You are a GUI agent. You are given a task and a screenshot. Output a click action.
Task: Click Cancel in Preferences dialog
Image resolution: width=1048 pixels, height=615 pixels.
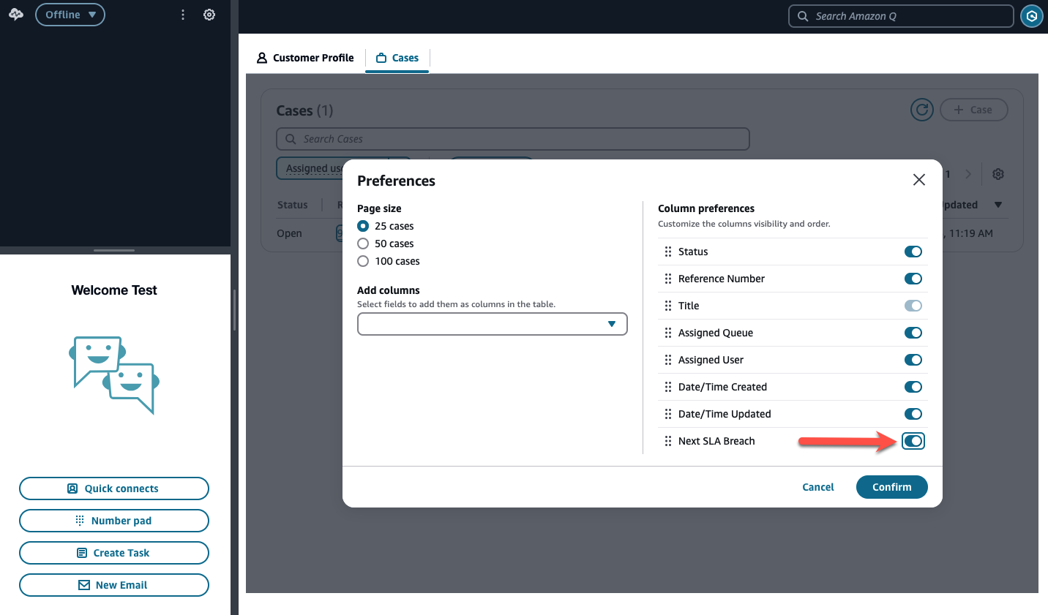(817, 487)
